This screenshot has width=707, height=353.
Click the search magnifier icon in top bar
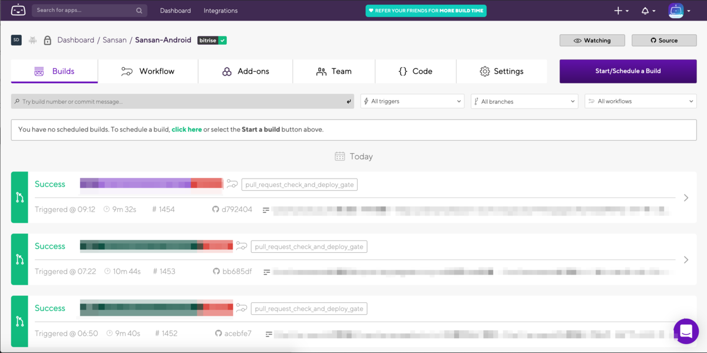coord(139,11)
